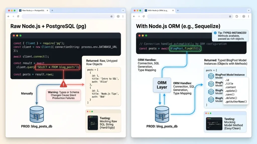This screenshot has width=257, height=144.
Task: Select the With Node.js ORM tab
Action: click(x=159, y=10)
